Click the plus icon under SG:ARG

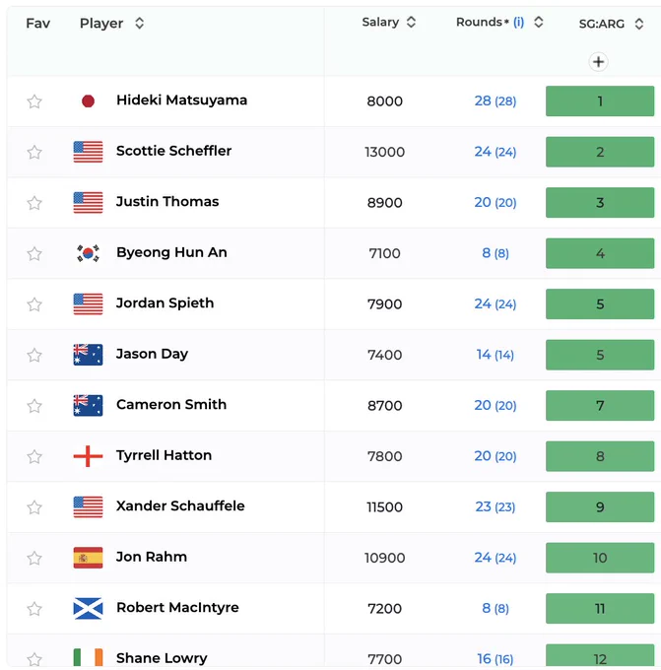(x=598, y=62)
